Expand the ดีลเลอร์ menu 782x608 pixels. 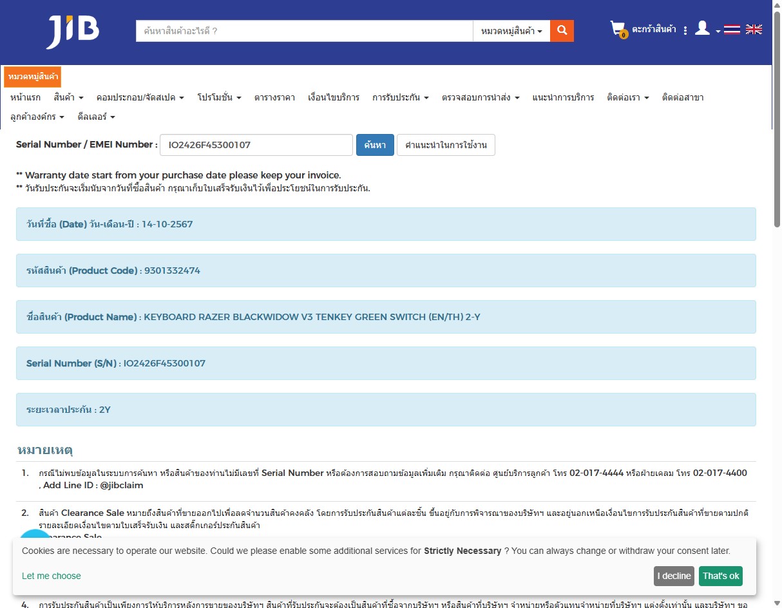point(97,117)
